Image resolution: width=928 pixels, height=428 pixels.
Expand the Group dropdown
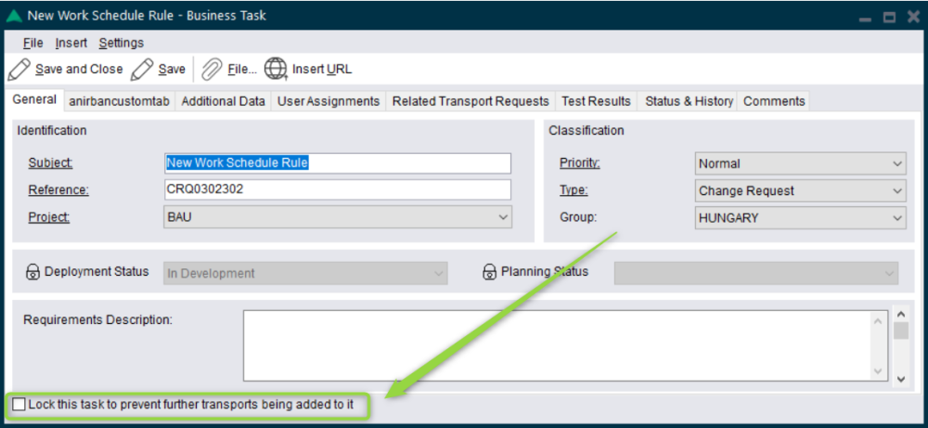pyautogui.click(x=896, y=217)
